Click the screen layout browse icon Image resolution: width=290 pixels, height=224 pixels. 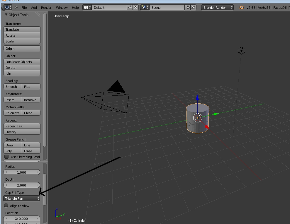87,7
